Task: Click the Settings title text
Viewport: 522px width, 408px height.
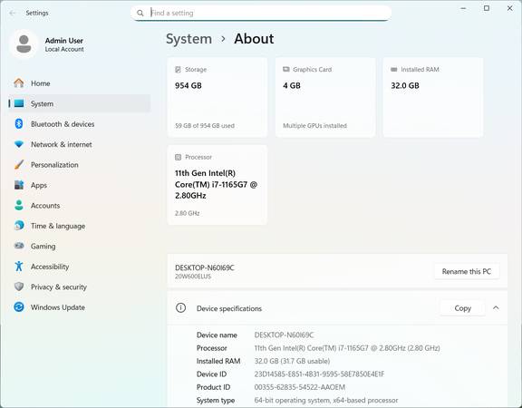Action: 37,13
